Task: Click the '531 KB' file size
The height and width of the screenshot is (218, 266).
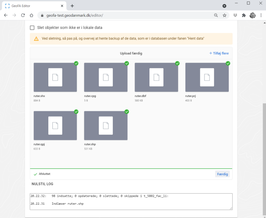Action: click(88, 149)
